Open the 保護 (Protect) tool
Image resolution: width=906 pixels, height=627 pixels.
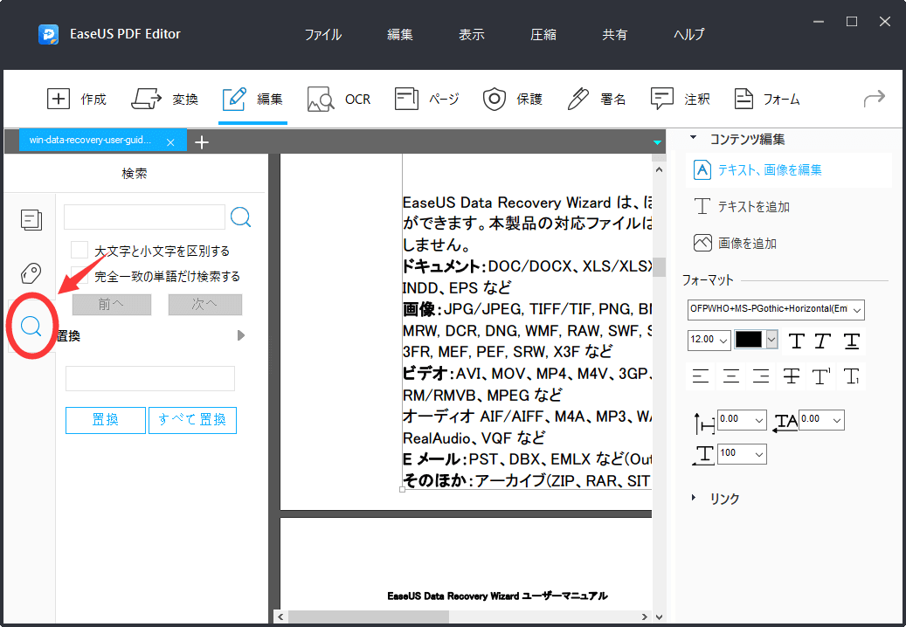tap(514, 99)
